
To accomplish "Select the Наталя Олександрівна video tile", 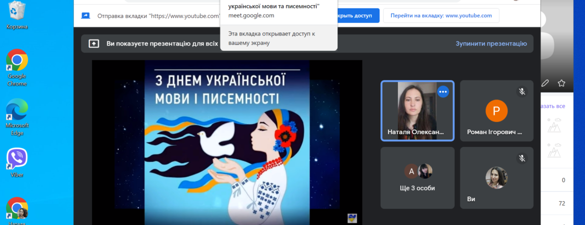I will pos(417,111).
